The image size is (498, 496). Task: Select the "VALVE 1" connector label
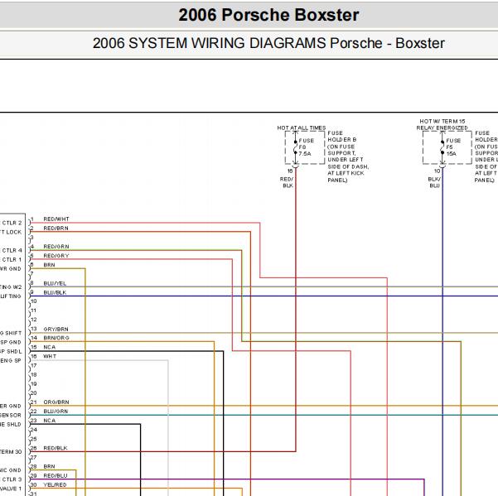[x=11, y=489]
